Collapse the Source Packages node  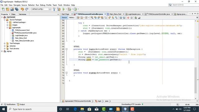point(5,20)
